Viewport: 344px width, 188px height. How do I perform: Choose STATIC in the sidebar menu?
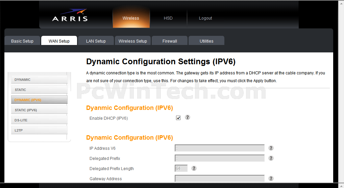coord(39,90)
